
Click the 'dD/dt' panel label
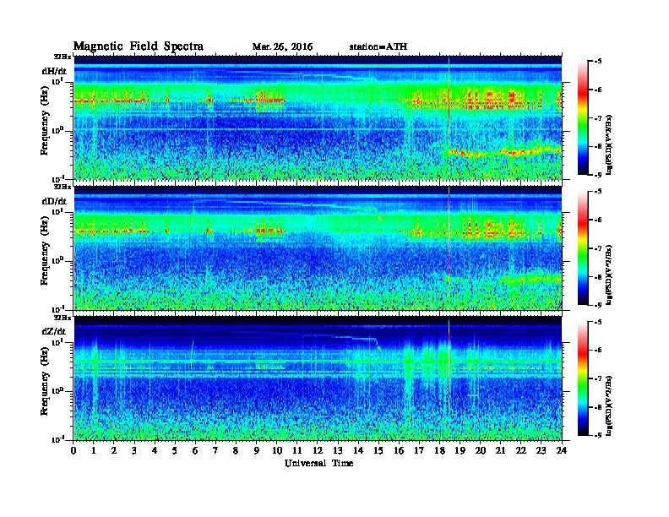[x=54, y=201]
